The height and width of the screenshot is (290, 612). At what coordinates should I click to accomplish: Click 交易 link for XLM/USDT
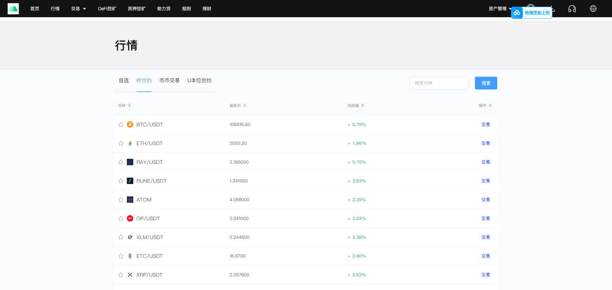pos(486,237)
